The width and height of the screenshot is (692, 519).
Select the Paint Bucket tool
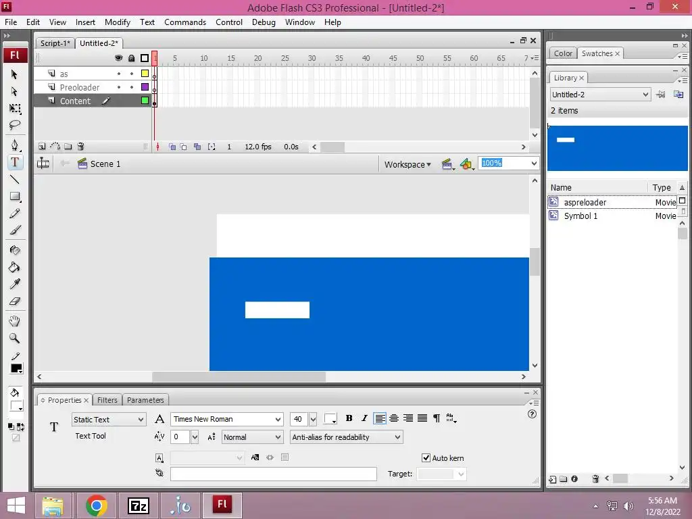[x=15, y=268]
